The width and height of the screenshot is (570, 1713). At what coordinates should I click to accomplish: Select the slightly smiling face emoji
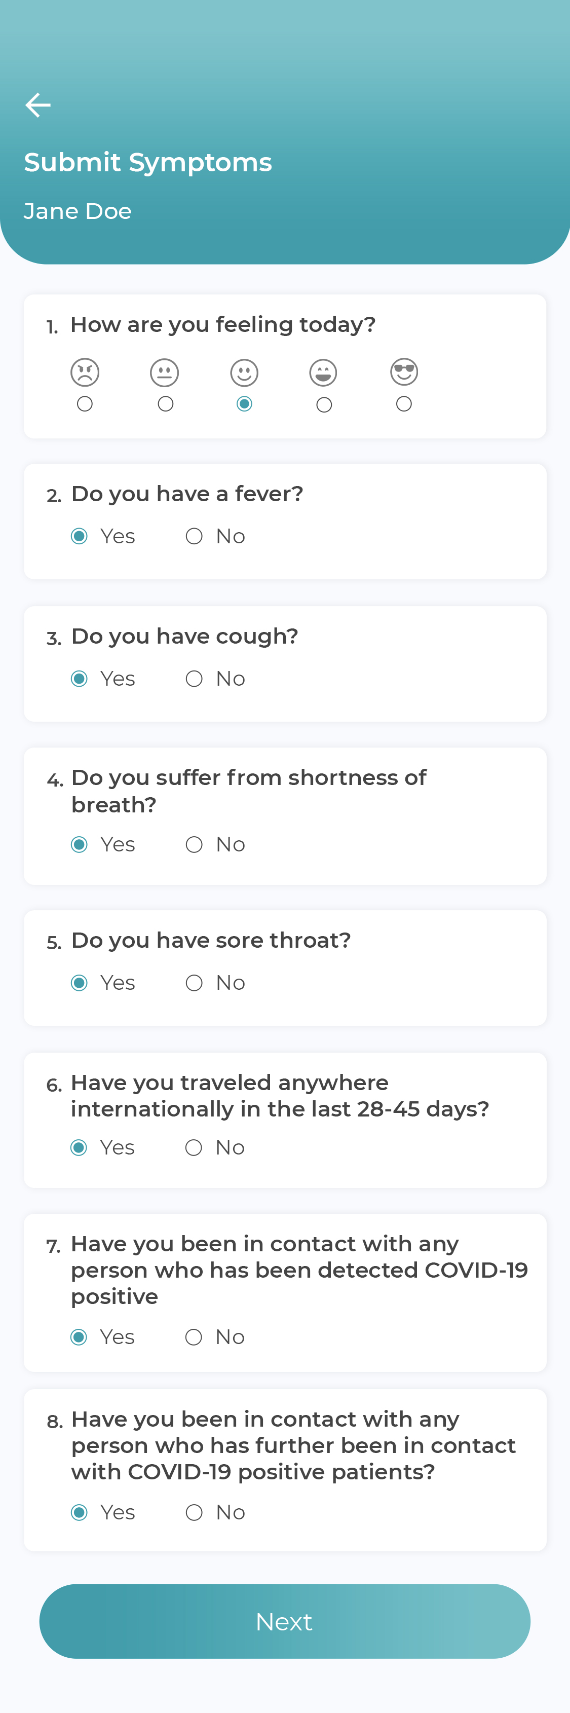[244, 373]
